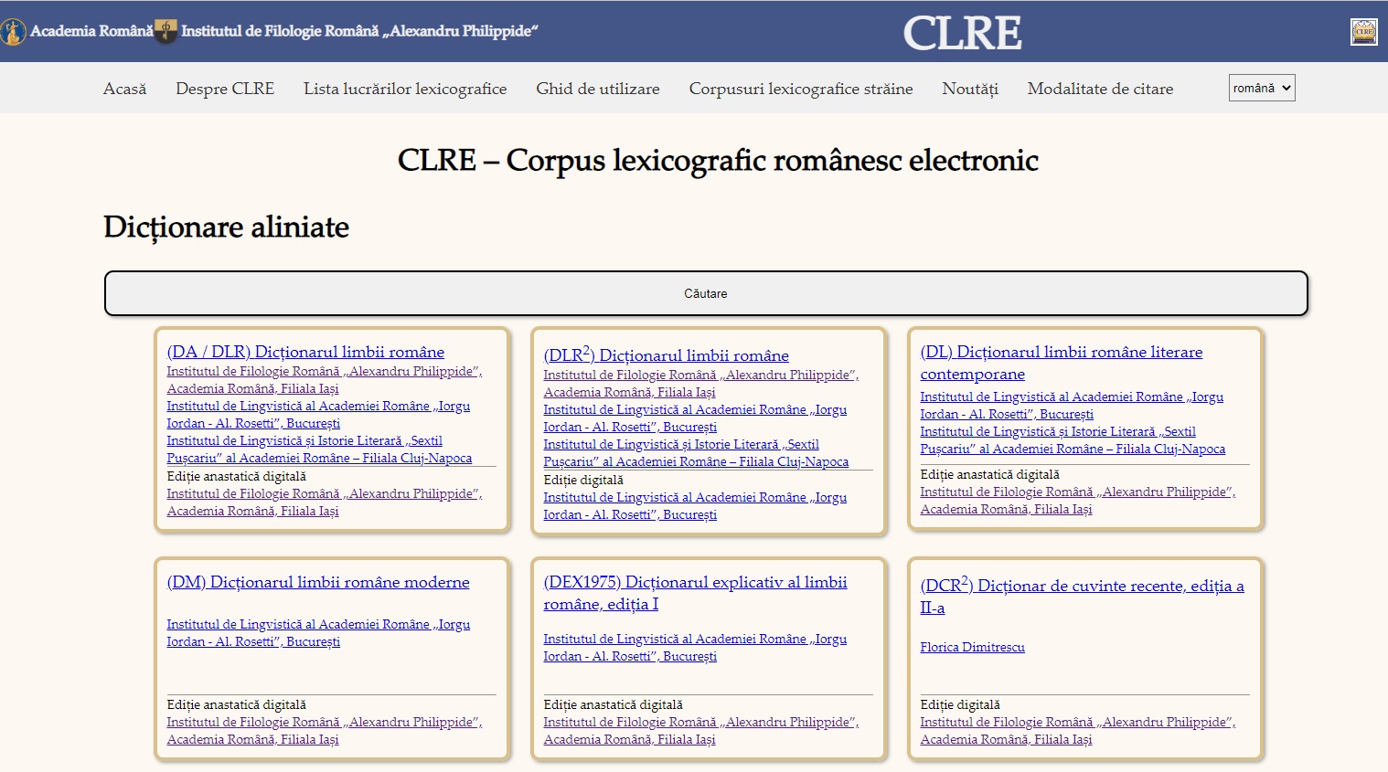Open the Institutul de Filologie Română header link
Screen dimensions: 1388x772
359,31
